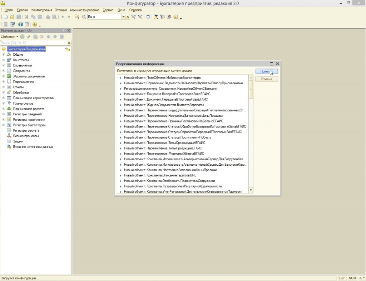The height and width of the screenshot is (281, 366).
Task: Click the Print preview icon
Action: [54, 17]
